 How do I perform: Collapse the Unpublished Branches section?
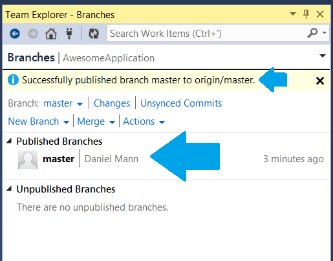point(9,189)
